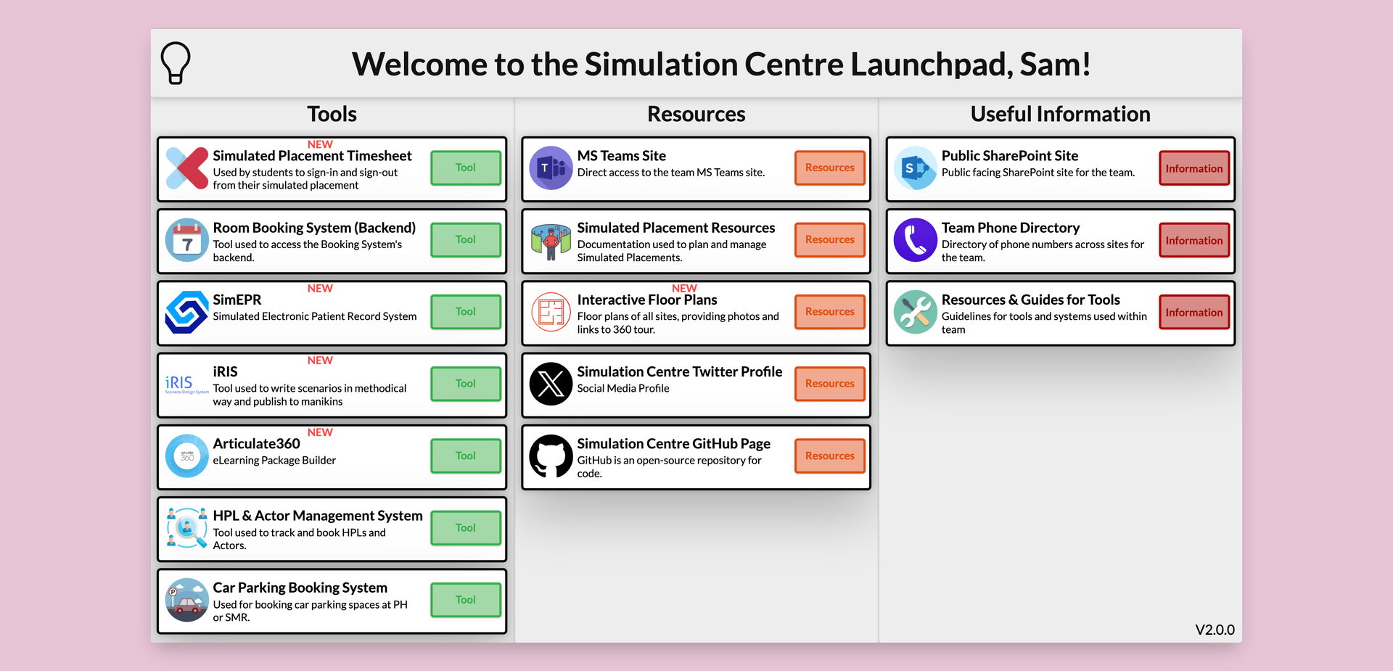This screenshot has width=1393, height=671.
Task: Click the Public SharePoint Site icon
Action: tap(916, 168)
